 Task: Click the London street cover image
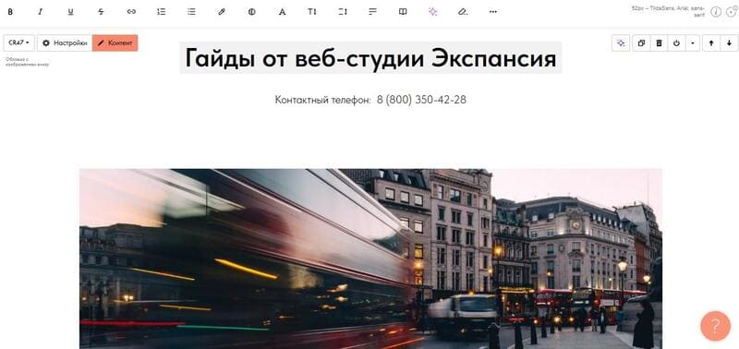click(370, 259)
